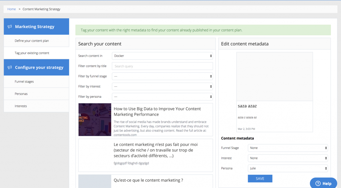Click the Marketing Strategy megaphone icon
This screenshot has height=188, width=341.
pyautogui.click(x=10, y=27)
